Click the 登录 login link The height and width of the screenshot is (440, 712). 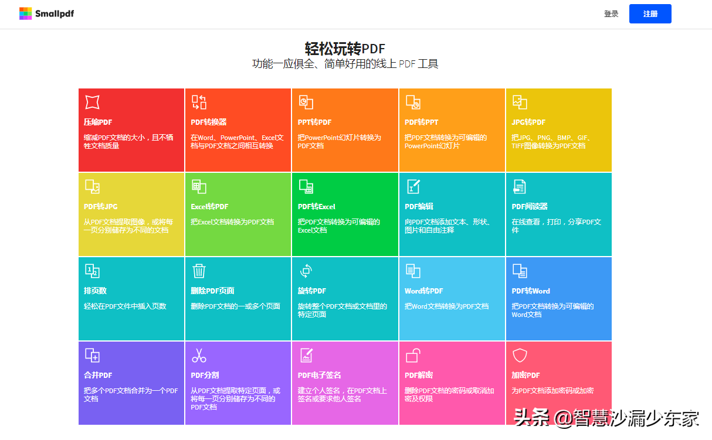tap(611, 14)
